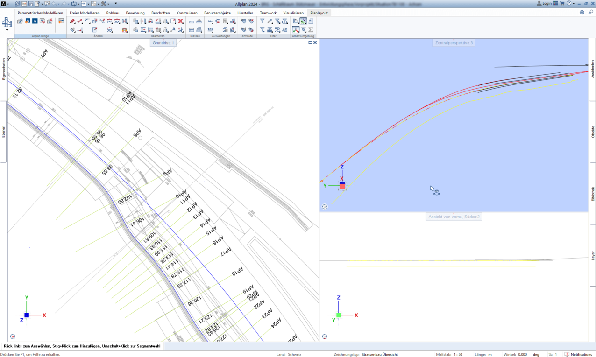Click the magnifier search icon at top right
Viewport: 596px width, 357px height.
[x=591, y=13]
